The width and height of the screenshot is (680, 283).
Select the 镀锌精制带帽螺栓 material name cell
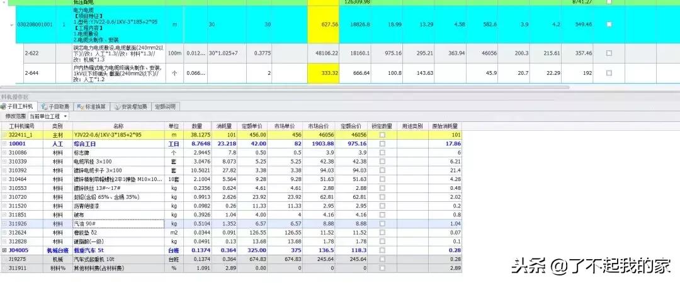tap(118, 179)
